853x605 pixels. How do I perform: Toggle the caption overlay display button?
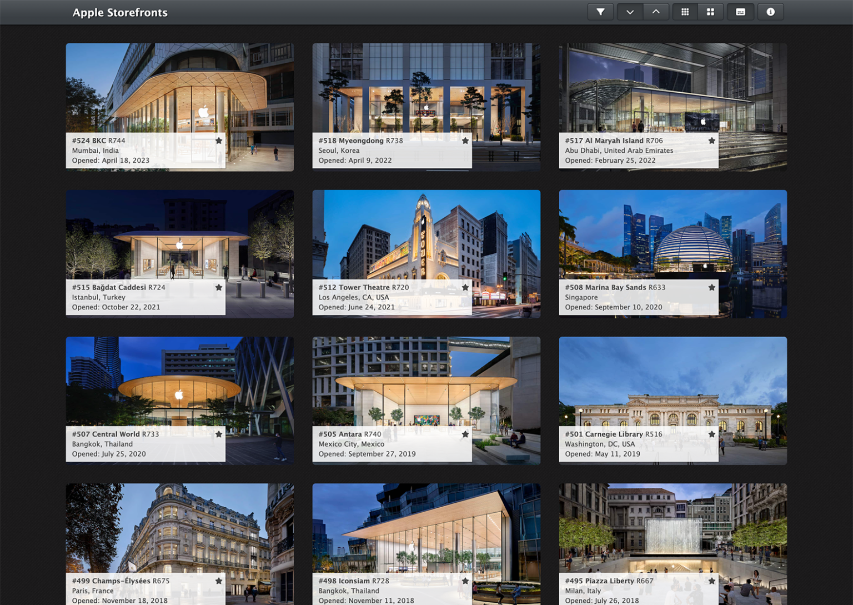740,12
